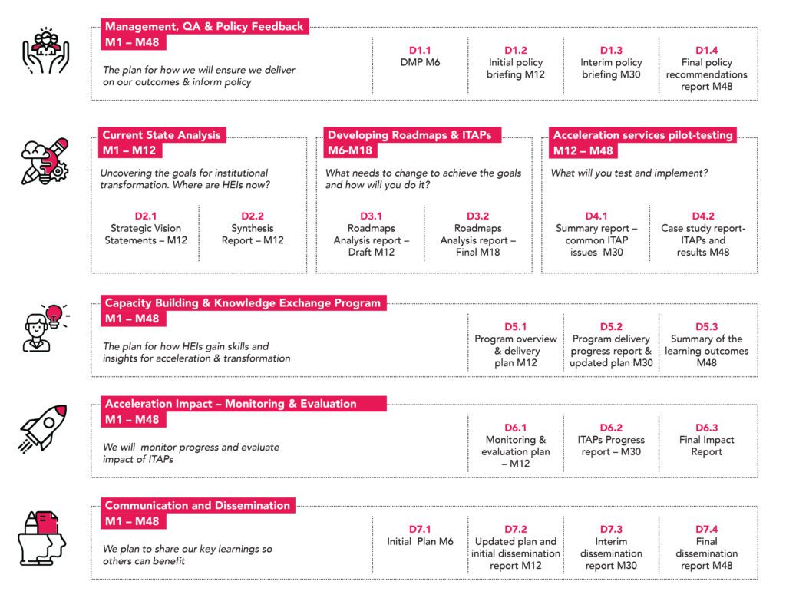Click the Acceleration Impact M1 – M48 label
This screenshot has width=786, height=598.
(134, 420)
